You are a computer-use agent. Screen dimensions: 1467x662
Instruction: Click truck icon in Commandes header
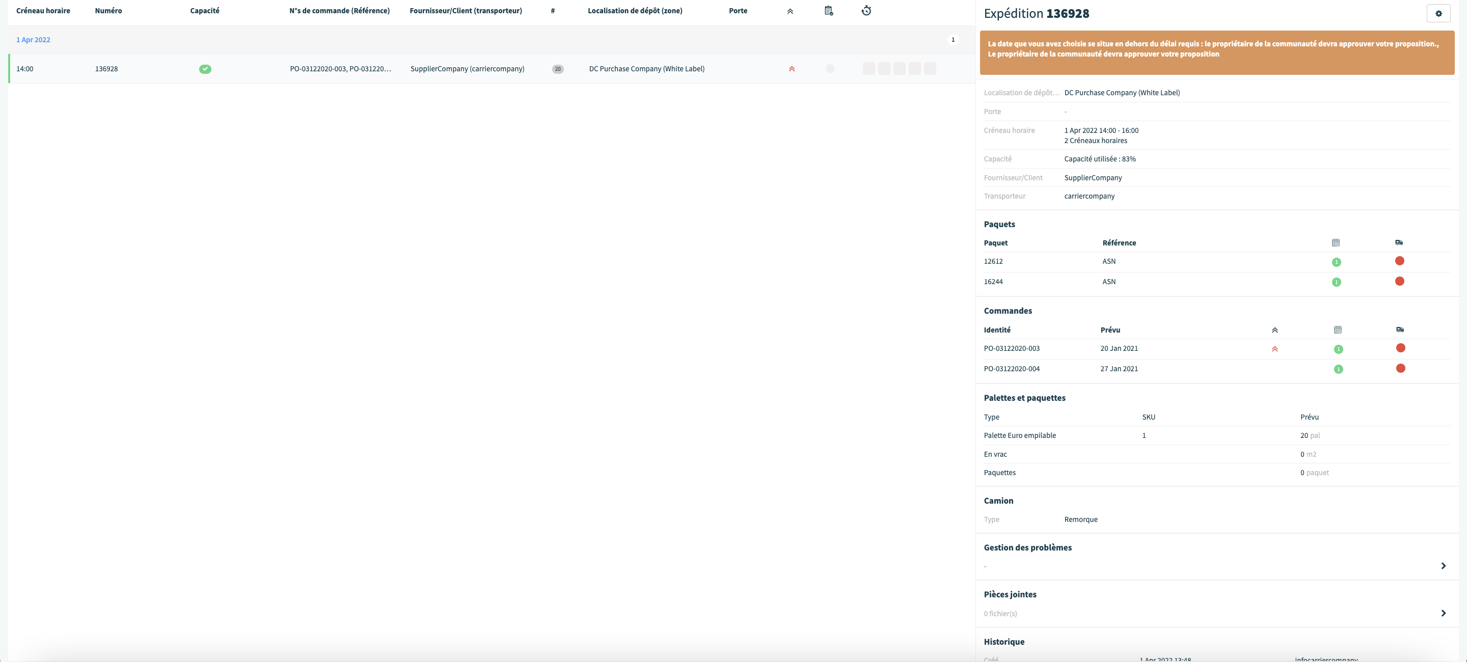pos(1400,329)
